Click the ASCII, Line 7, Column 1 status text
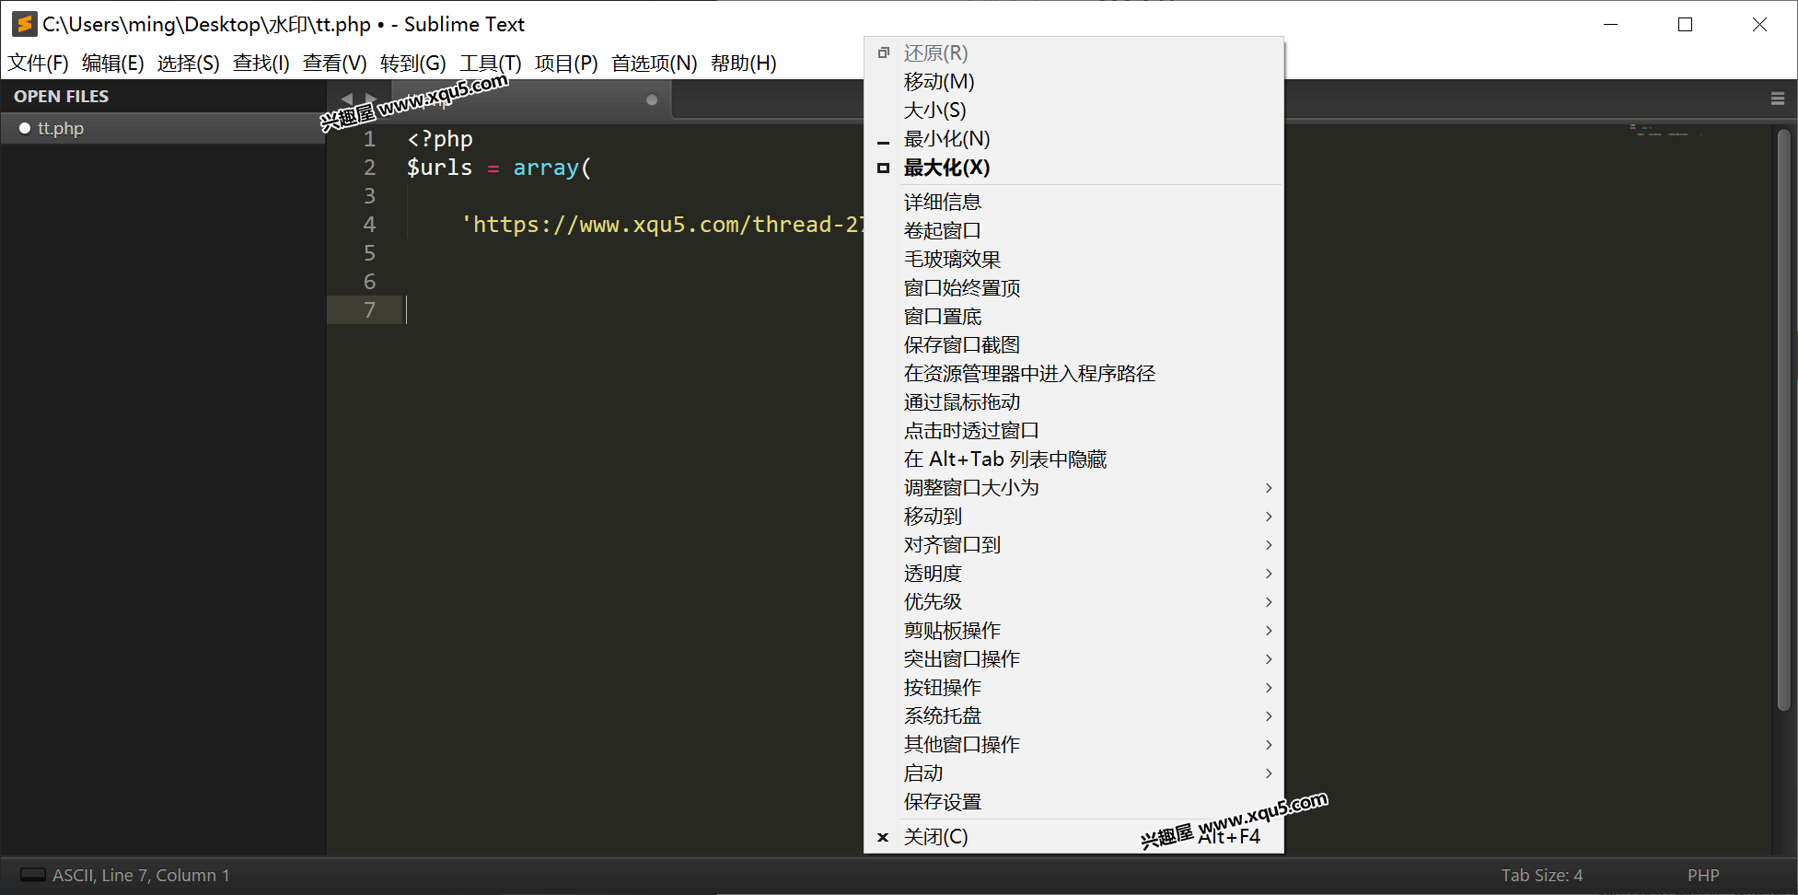This screenshot has width=1798, height=895. click(x=141, y=875)
